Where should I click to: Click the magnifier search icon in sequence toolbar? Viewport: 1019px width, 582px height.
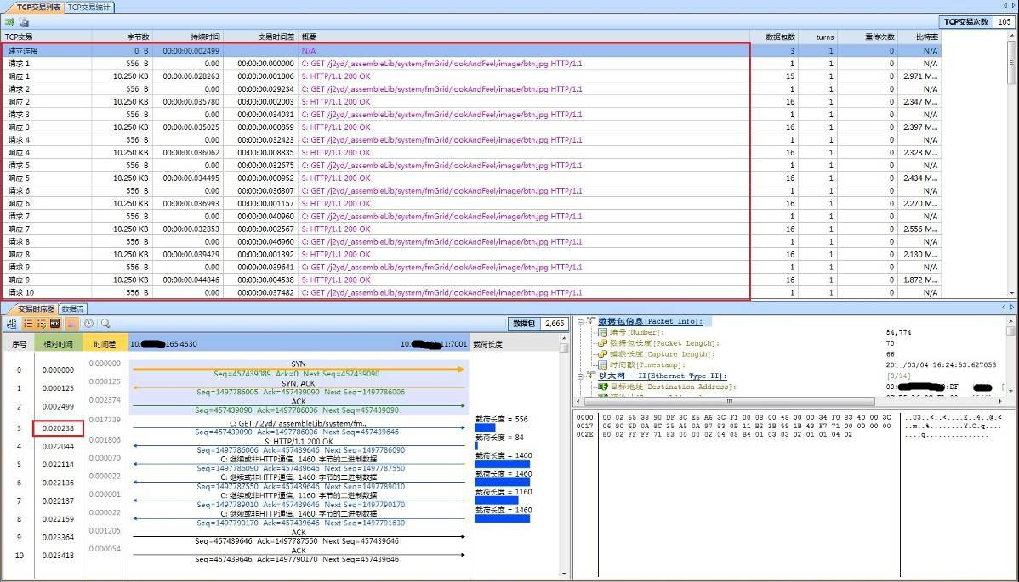[105, 323]
